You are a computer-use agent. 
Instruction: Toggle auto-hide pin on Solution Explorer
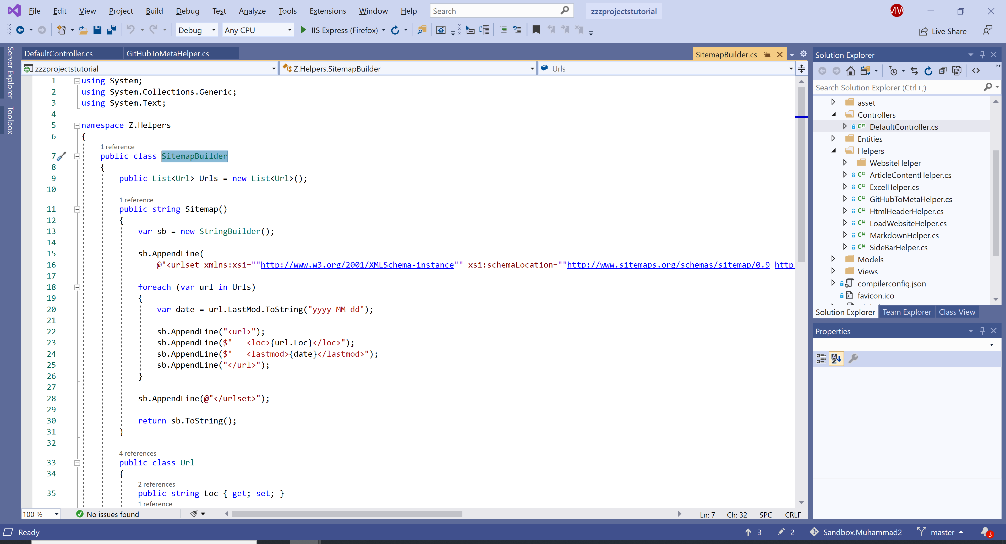coord(982,55)
